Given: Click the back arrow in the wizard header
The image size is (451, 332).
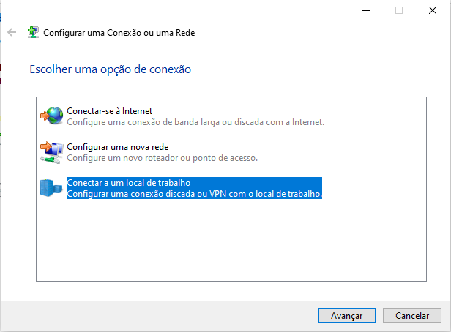Looking at the screenshot, I should [12, 32].
